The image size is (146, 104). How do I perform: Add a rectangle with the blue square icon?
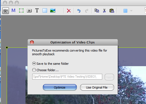tap(45, 11)
